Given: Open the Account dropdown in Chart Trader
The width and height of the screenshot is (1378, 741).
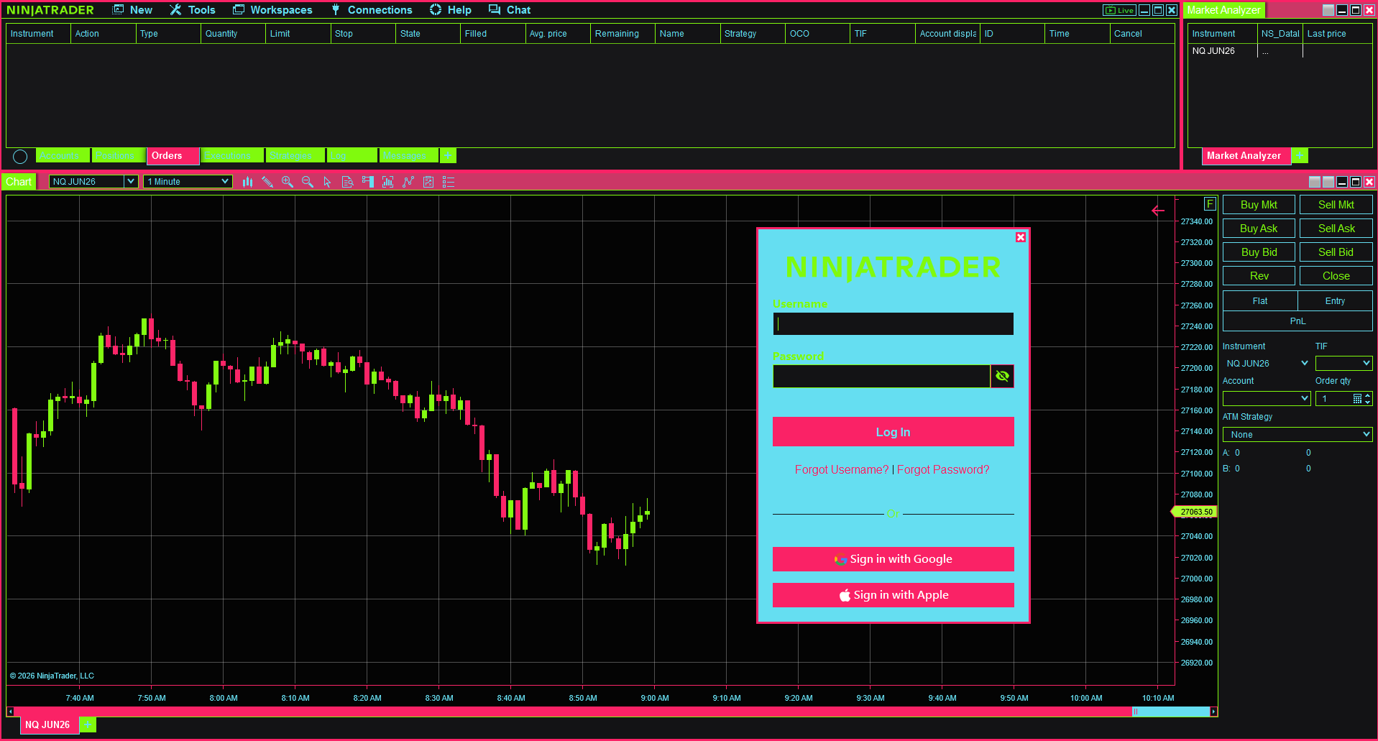Looking at the screenshot, I should [1267, 398].
